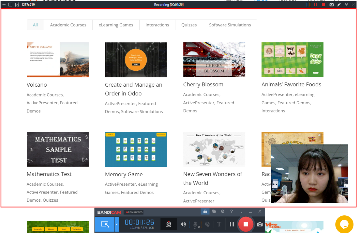Click the Volcano demo thumbnail
The width and height of the screenshot is (359, 233).
[x=57, y=59]
